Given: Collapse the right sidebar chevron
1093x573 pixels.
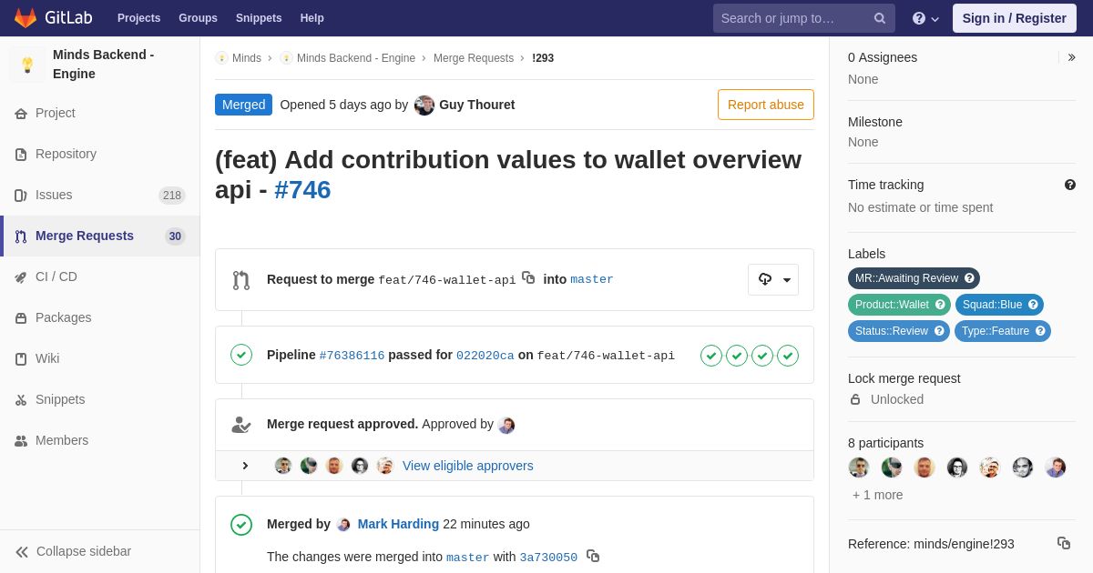Looking at the screenshot, I should pos(1072,57).
